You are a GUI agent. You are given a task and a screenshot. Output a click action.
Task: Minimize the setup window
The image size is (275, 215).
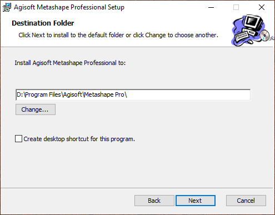(211, 7)
